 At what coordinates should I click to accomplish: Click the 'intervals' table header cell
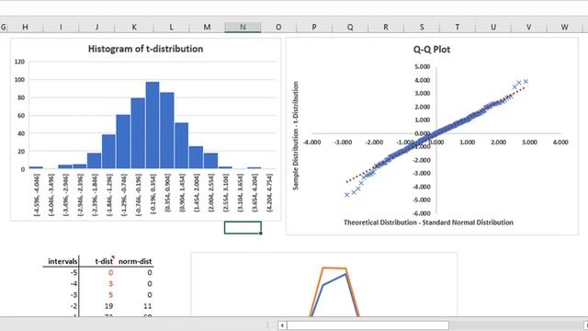(x=62, y=261)
